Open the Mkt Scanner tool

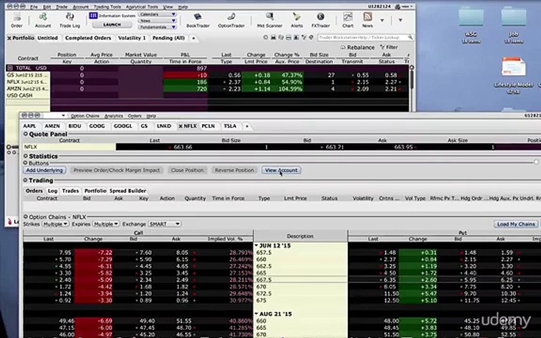tap(270, 20)
